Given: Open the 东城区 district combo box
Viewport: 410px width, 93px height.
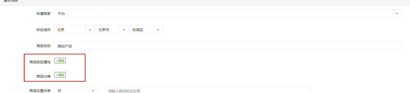Looking at the screenshot, I should (146, 30).
